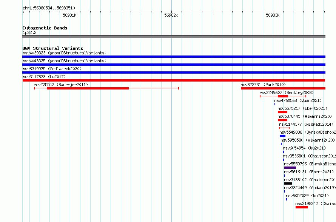Open the nsv5616131 (Ebert2021) label
336x222 pixels.
pyautogui.click(x=309, y=172)
